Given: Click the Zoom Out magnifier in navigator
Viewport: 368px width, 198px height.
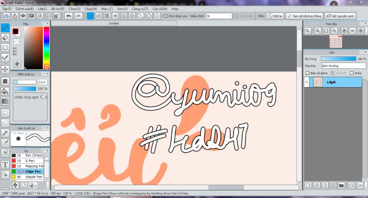Looking at the screenshot, I should coord(335,31).
